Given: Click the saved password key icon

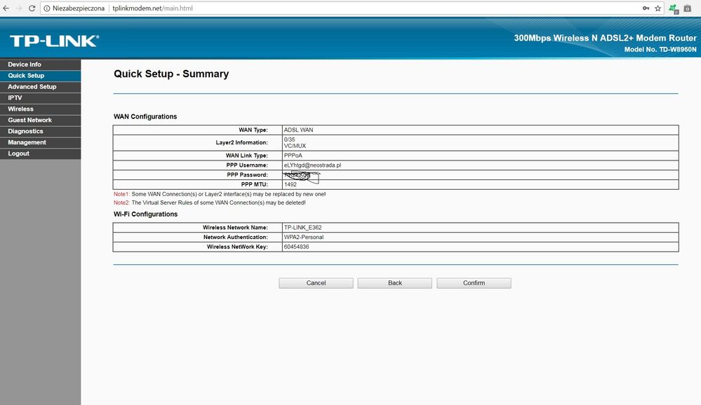Looking at the screenshot, I should 646,8.
